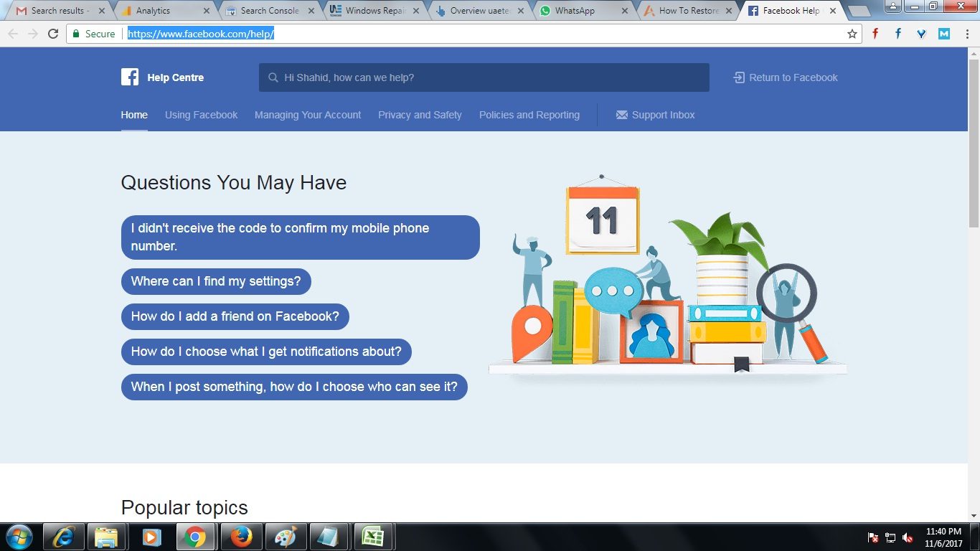Open the Using Facebook menu
The width and height of the screenshot is (980, 551).
[x=201, y=115]
